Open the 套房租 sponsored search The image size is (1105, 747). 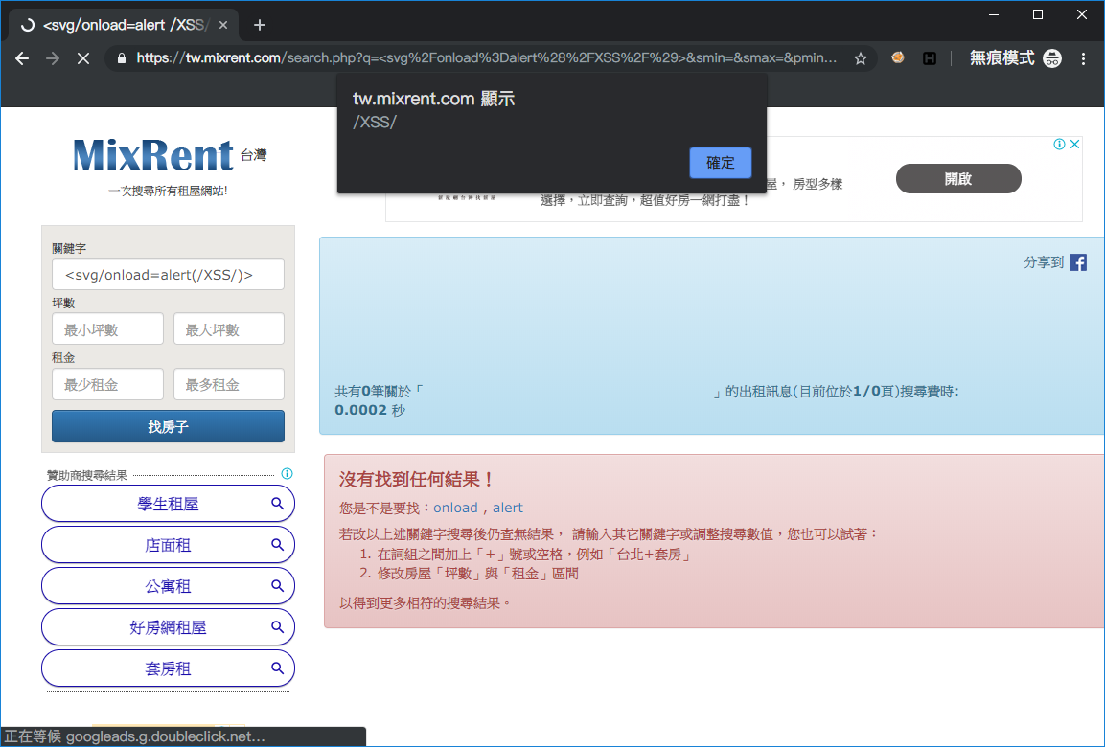168,668
